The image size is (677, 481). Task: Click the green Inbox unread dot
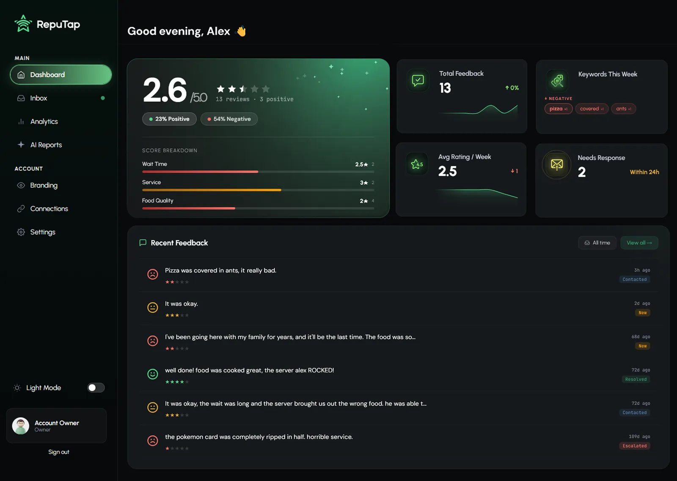(103, 98)
